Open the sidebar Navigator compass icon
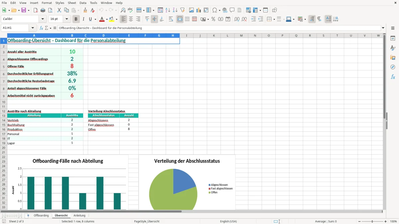This screenshot has height=224, width=399. [x=393, y=67]
